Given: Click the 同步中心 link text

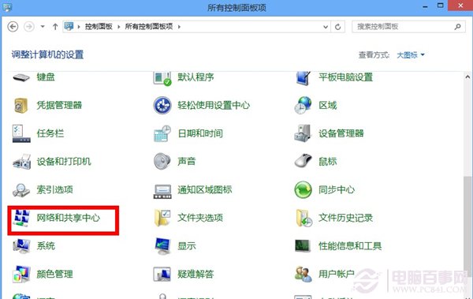Looking at the screenshot, I should (x=337, y=189).
